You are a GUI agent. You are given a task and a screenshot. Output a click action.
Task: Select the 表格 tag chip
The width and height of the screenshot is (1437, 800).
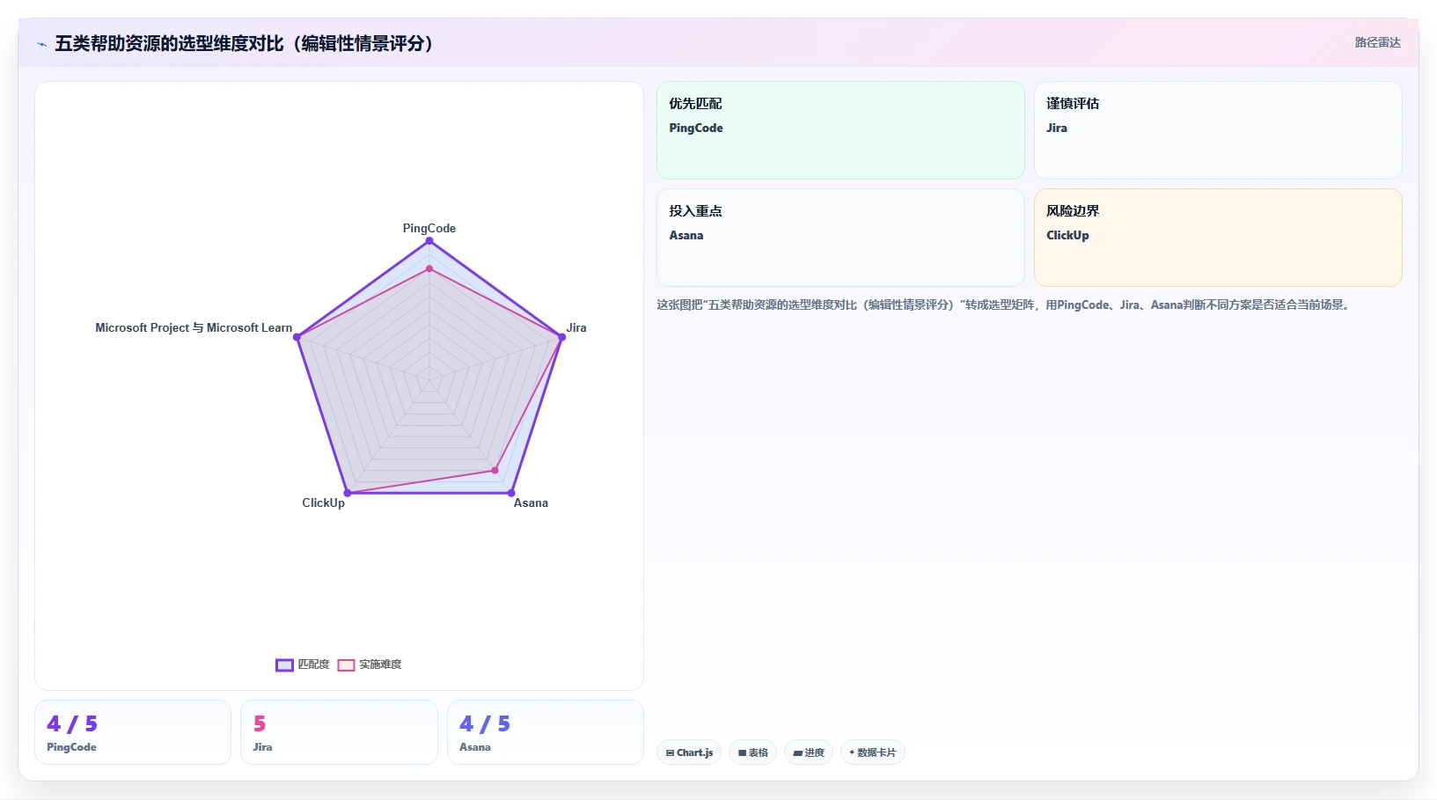(752, 752)
